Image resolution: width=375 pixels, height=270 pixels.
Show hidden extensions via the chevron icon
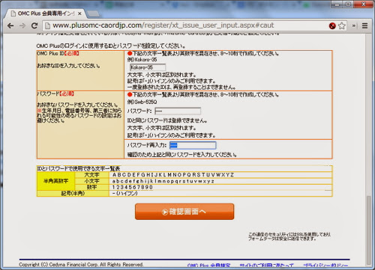point(354,25)
